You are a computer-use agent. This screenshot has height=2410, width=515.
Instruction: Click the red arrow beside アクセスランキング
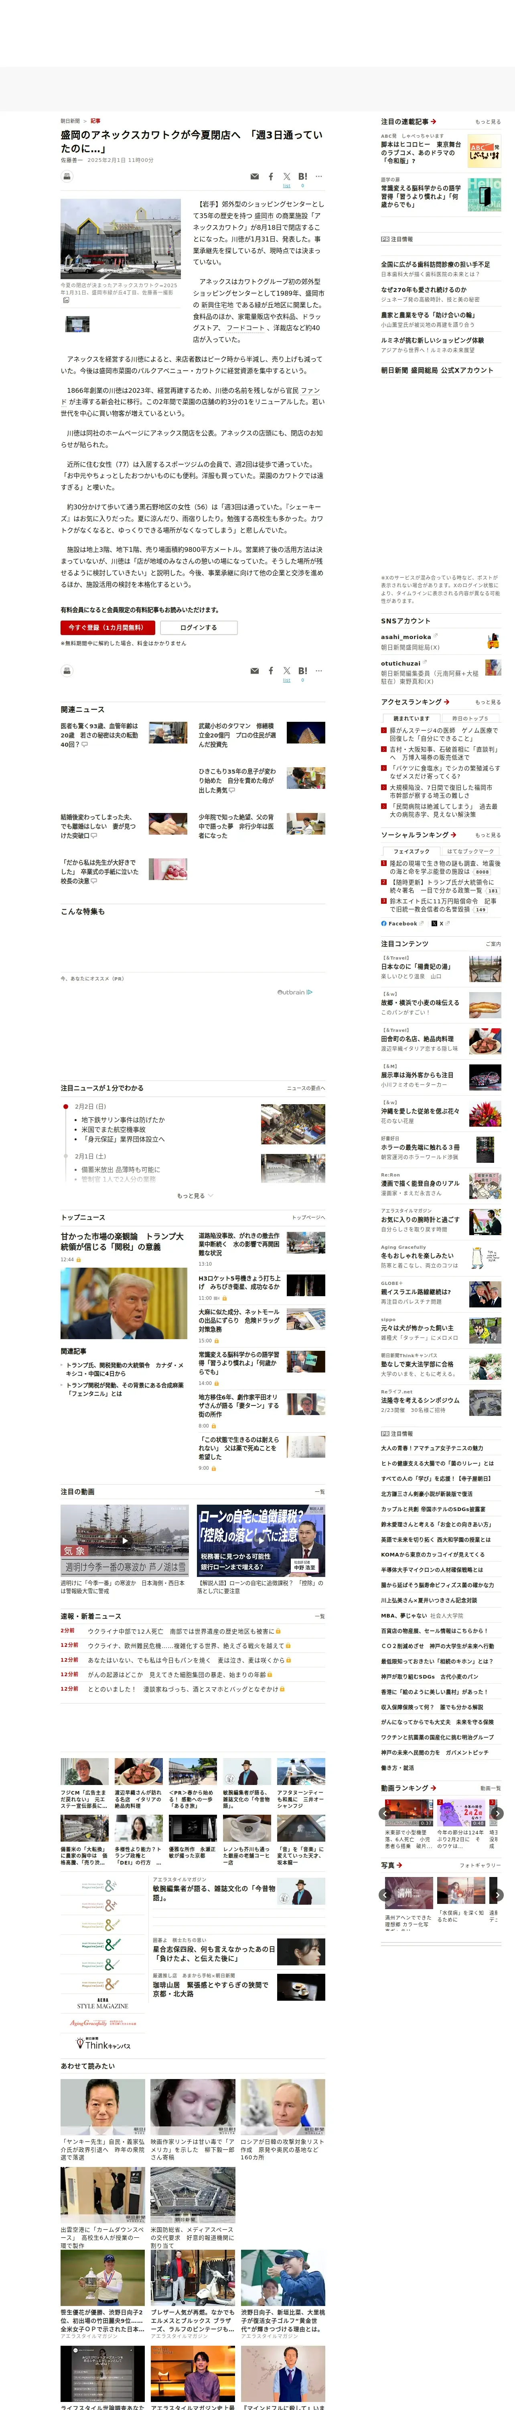[447, 702]
